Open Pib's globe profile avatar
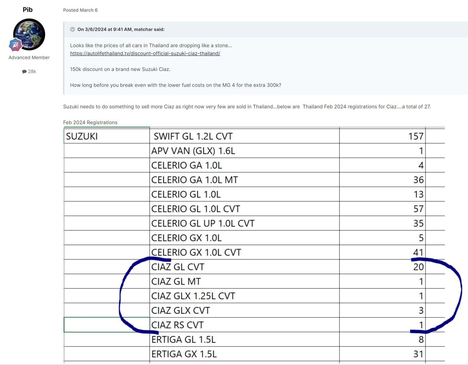Viewport: 468px width, 365px height. (29, 34)
